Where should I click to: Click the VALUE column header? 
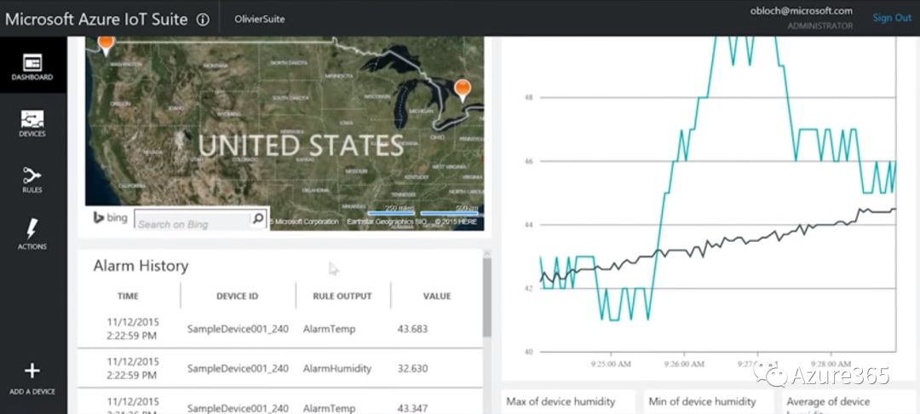pyautogui.click(x=436, y=296)
